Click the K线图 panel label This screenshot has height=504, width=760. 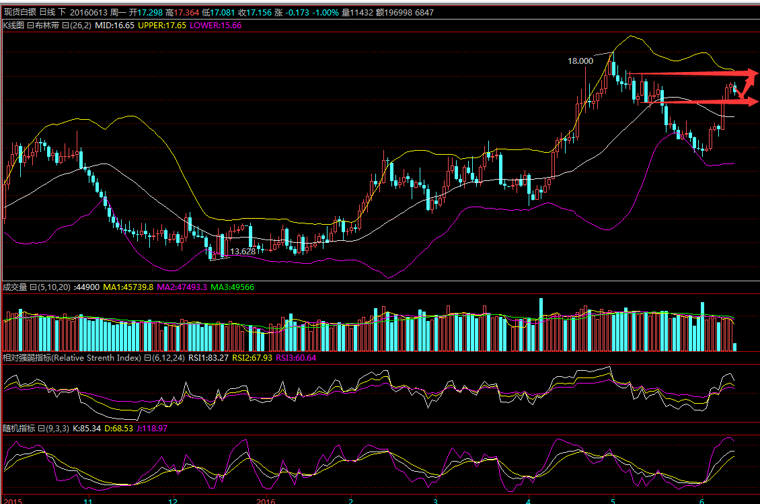tap(13, 25)
